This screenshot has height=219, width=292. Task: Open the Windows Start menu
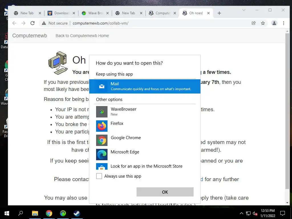pyautogui.click(x=7, y=213)
